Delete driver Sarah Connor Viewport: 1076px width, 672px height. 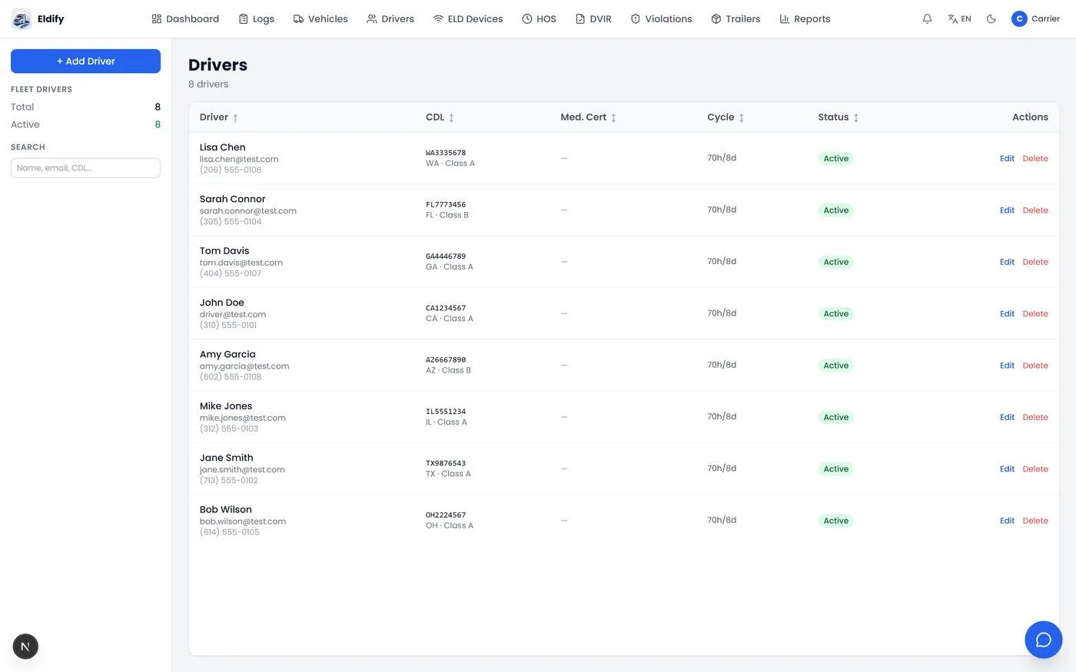1035,210
